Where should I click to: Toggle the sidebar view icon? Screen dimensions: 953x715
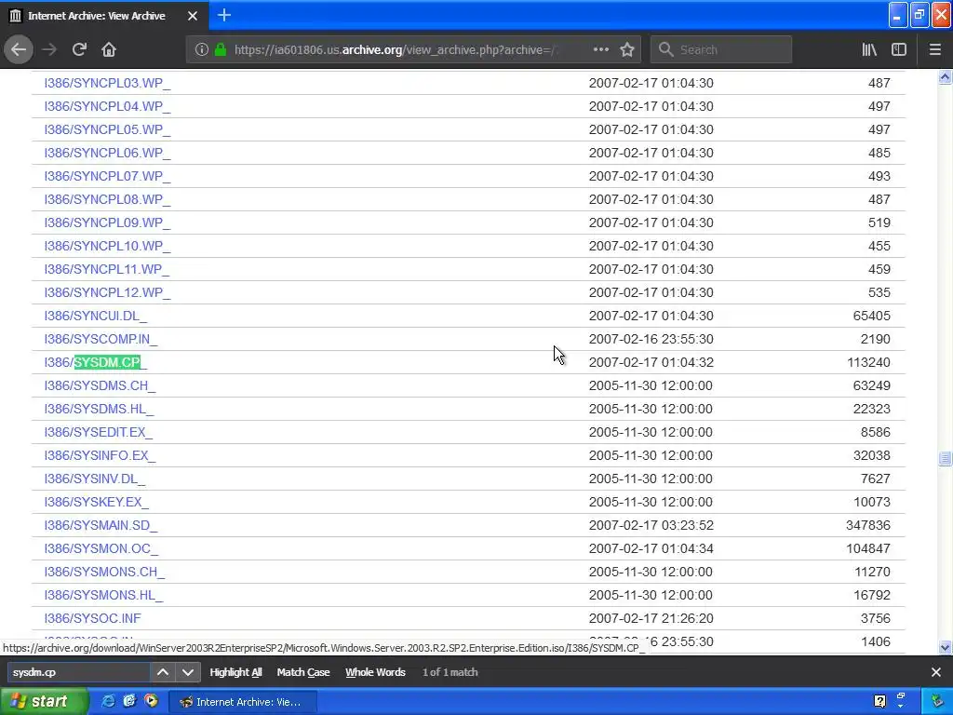tap(899, 50)
